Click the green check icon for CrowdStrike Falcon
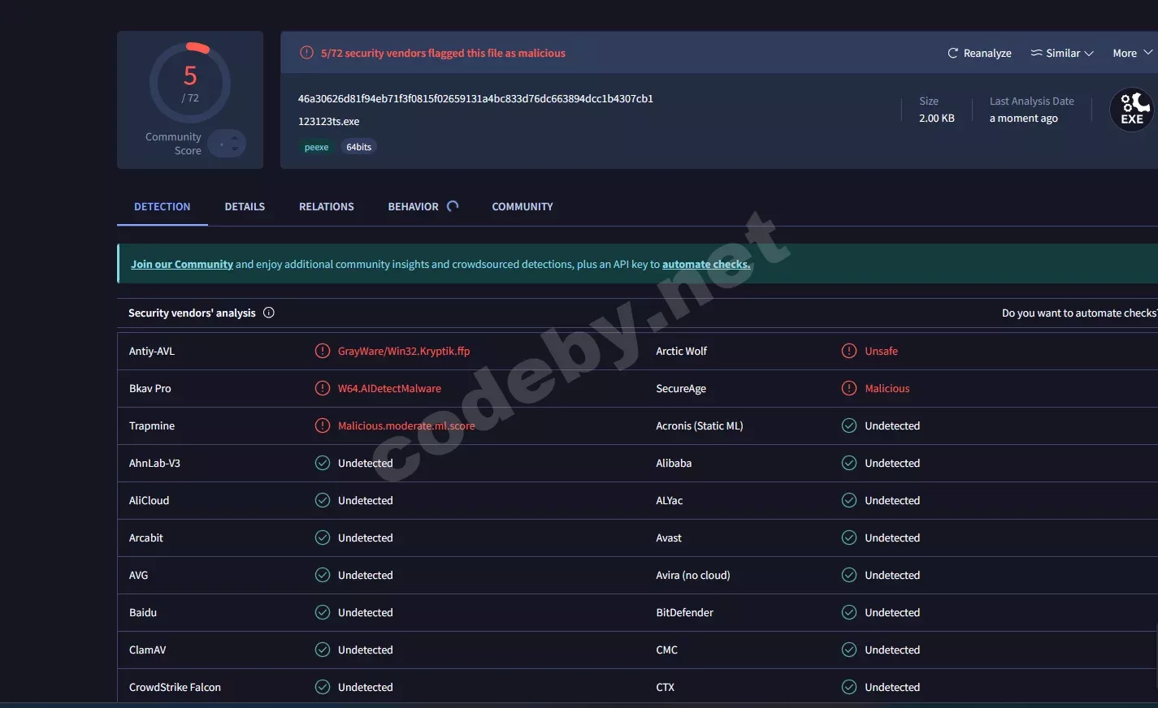Screen dimensions: 1158x708 pyautogui.click(x=323, y=687)
